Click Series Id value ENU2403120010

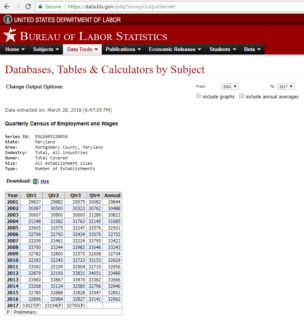[51, 136]
